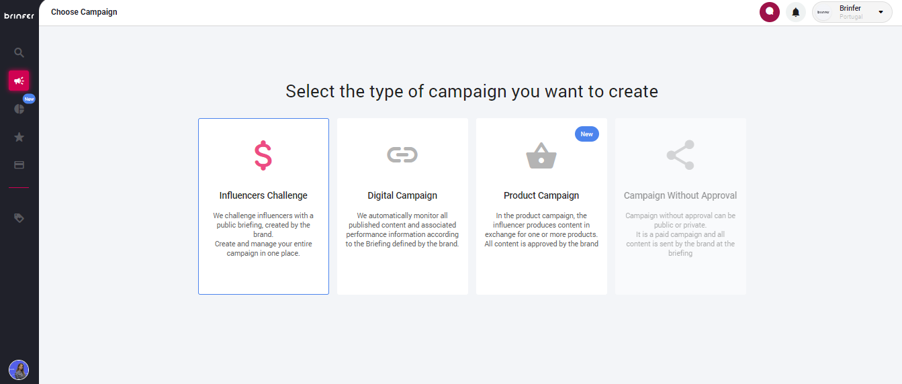
Task: Click the favorites star sidebar icon
Action: tap(19, 137)
